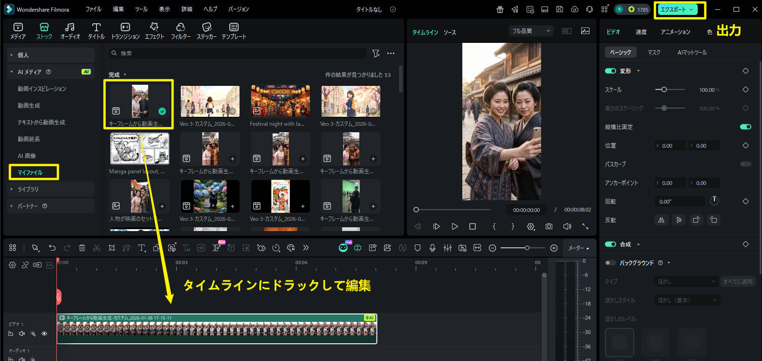762x361 pixels.
Task: Click the marker shield icon in timeline toolbar
Action: coord(418,248)
